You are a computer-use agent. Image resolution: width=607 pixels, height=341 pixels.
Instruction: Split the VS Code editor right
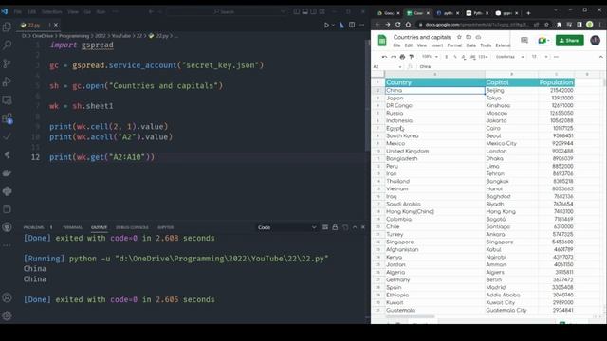352,25
